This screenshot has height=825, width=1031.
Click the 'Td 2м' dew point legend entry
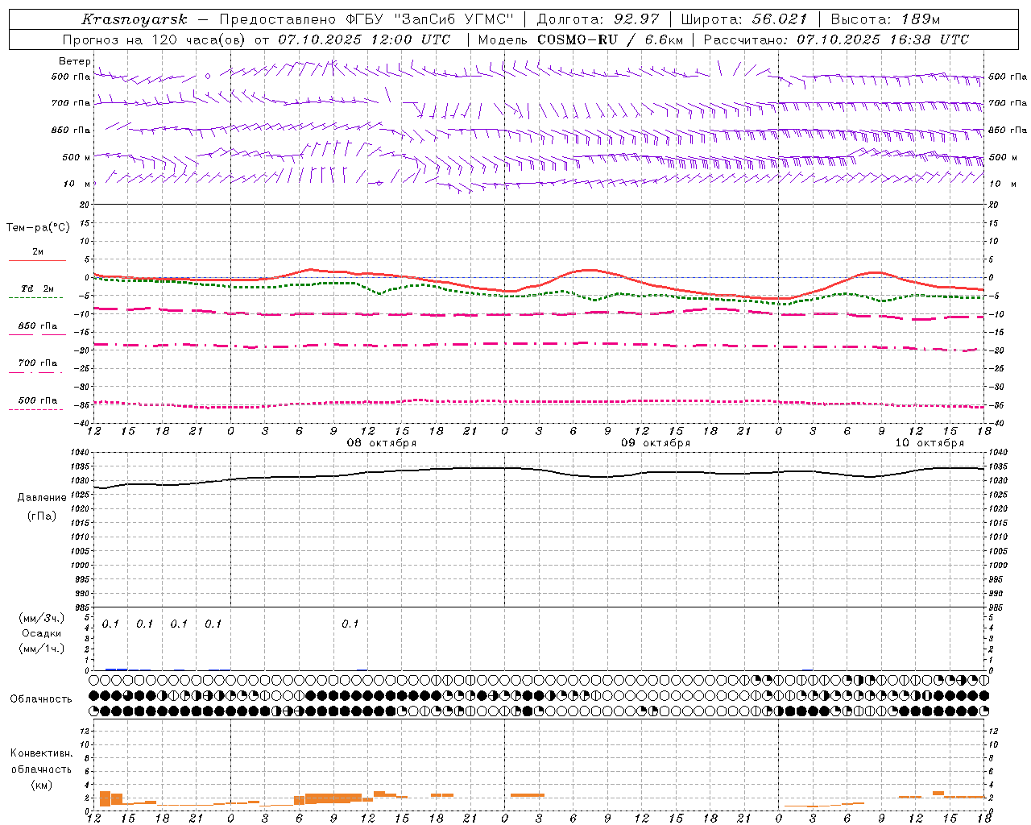tap(38, 288)
